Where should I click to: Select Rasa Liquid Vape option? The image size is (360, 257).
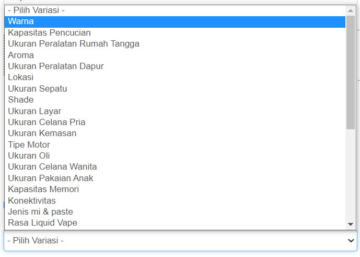click(42, 222)
